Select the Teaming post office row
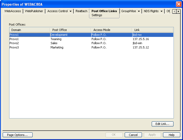 [x=91, y=39]
